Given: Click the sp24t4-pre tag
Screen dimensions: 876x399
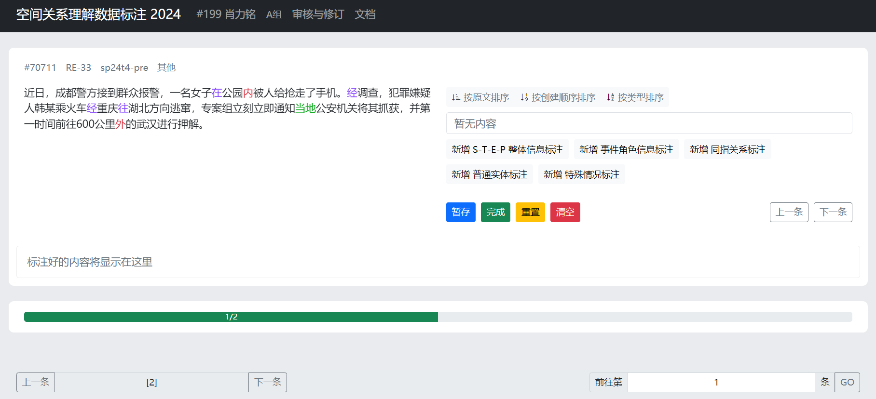Looking at the screenshot, I should pyautogui.click(x=124, y=67).
